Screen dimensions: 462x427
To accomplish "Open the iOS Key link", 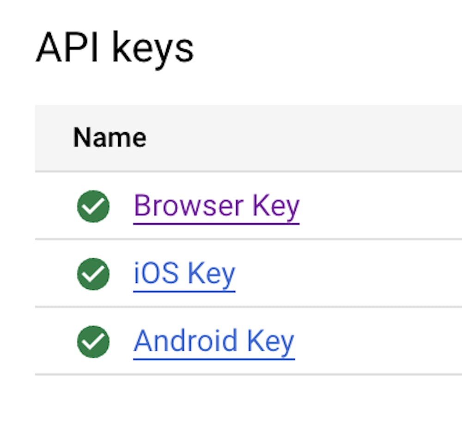I will (184, 274).
